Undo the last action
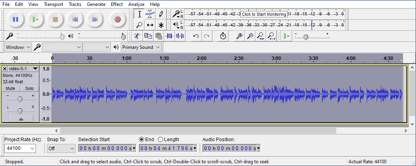Viewport: 416px width, 166px height. 196,36
